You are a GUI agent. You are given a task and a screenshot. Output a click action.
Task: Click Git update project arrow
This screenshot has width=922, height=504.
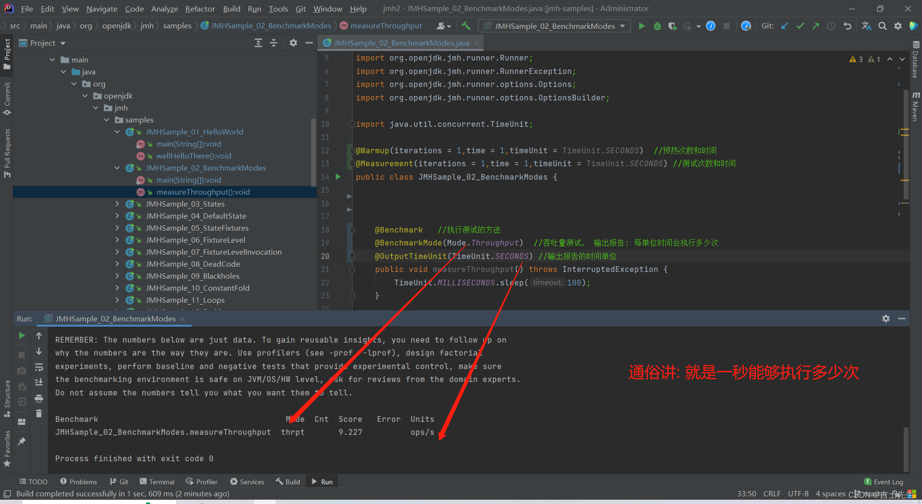pyautogui.click(x=785, y=26)
